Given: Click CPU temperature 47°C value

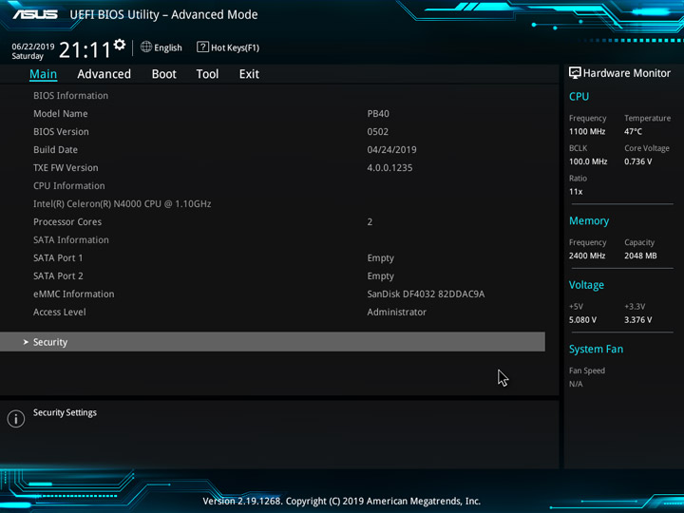Looking at the screenshot, I should 633,131.
